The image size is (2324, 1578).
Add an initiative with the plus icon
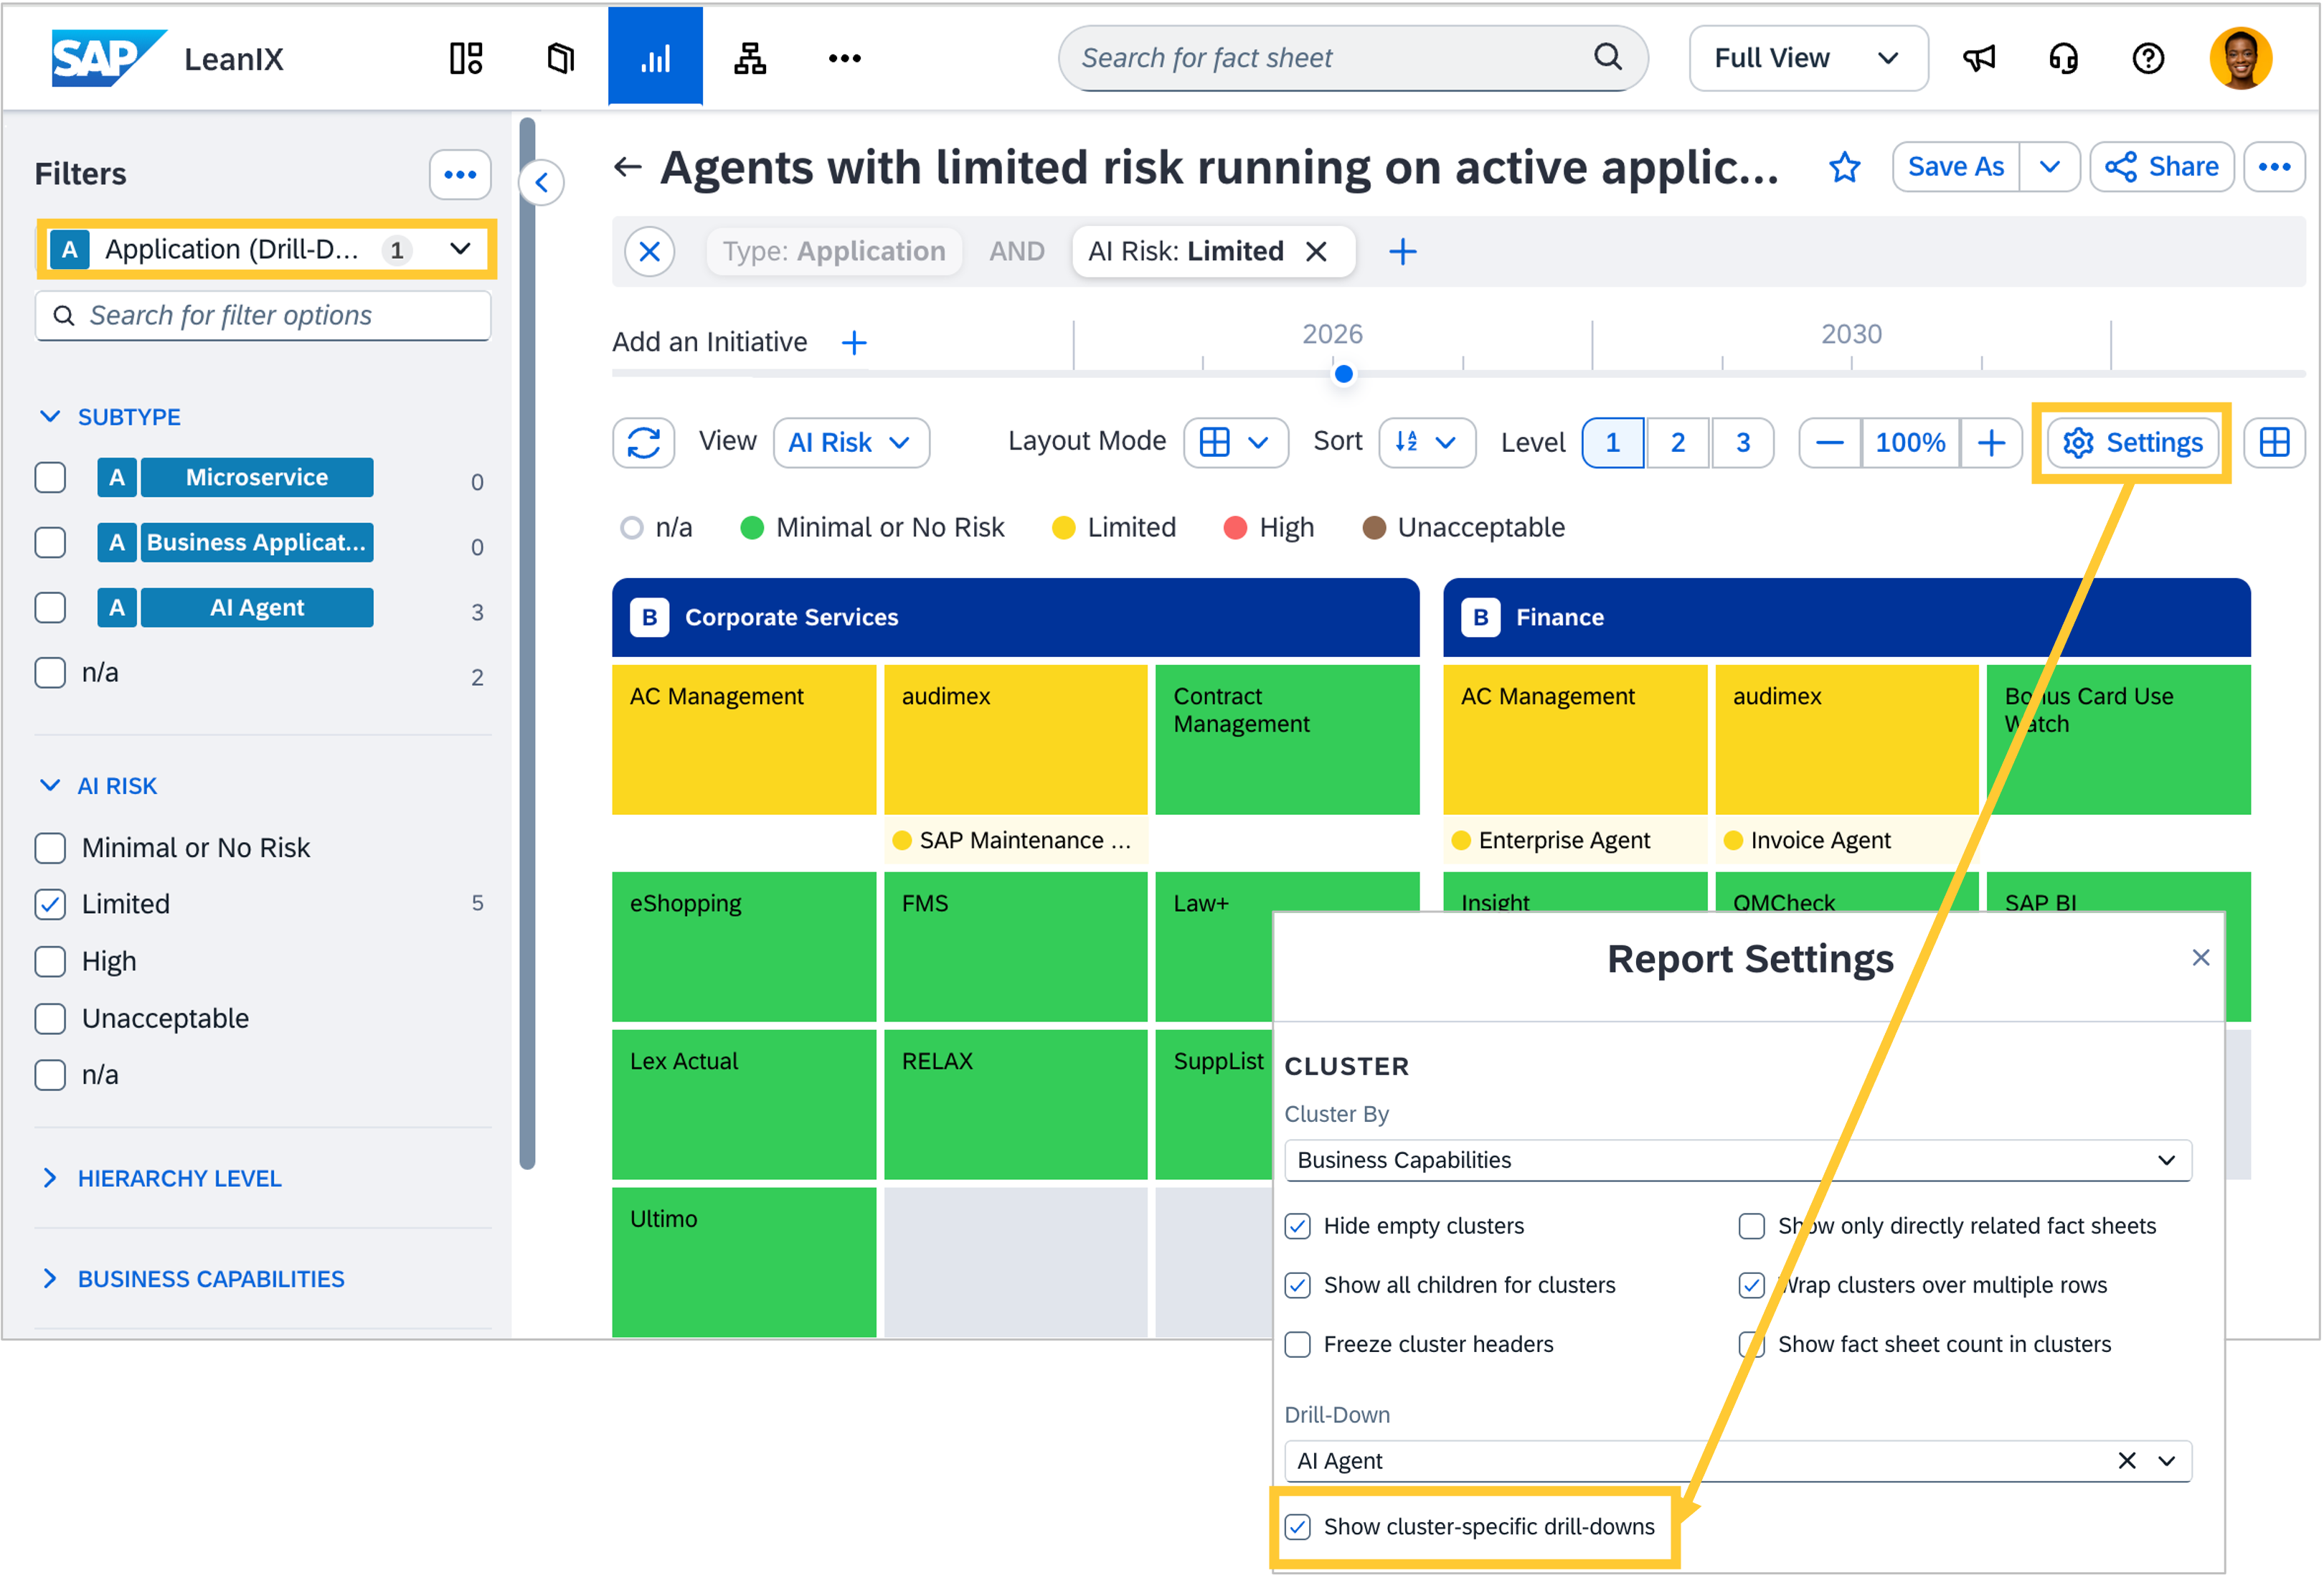pos(854,343)
